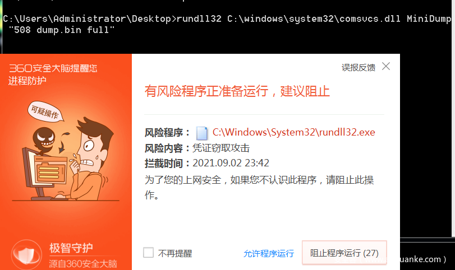Click the black hacker ghost figure
455x270 pixels.
tap(44, 141)
